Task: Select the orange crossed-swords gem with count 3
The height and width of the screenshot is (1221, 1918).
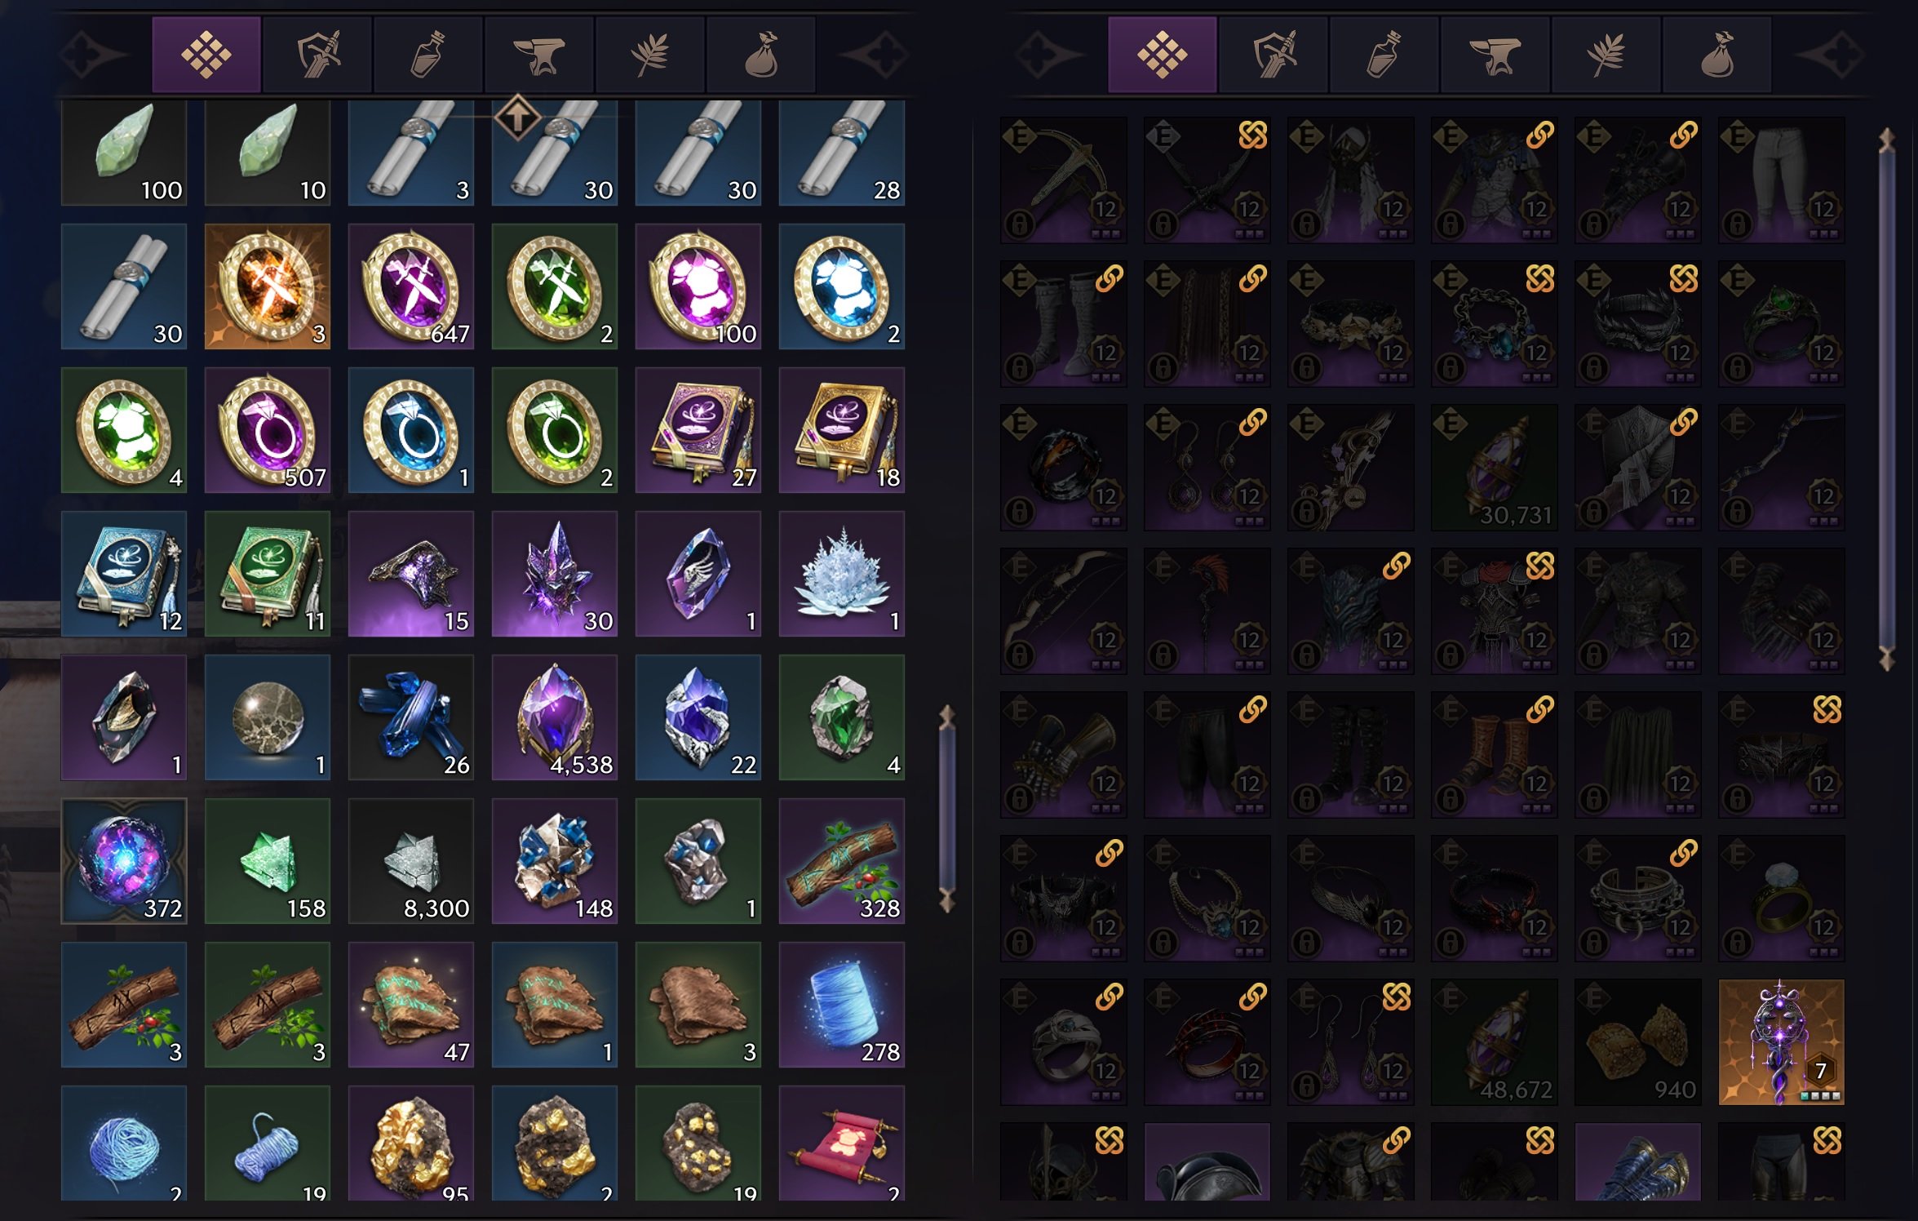Action: click(268, 286)
